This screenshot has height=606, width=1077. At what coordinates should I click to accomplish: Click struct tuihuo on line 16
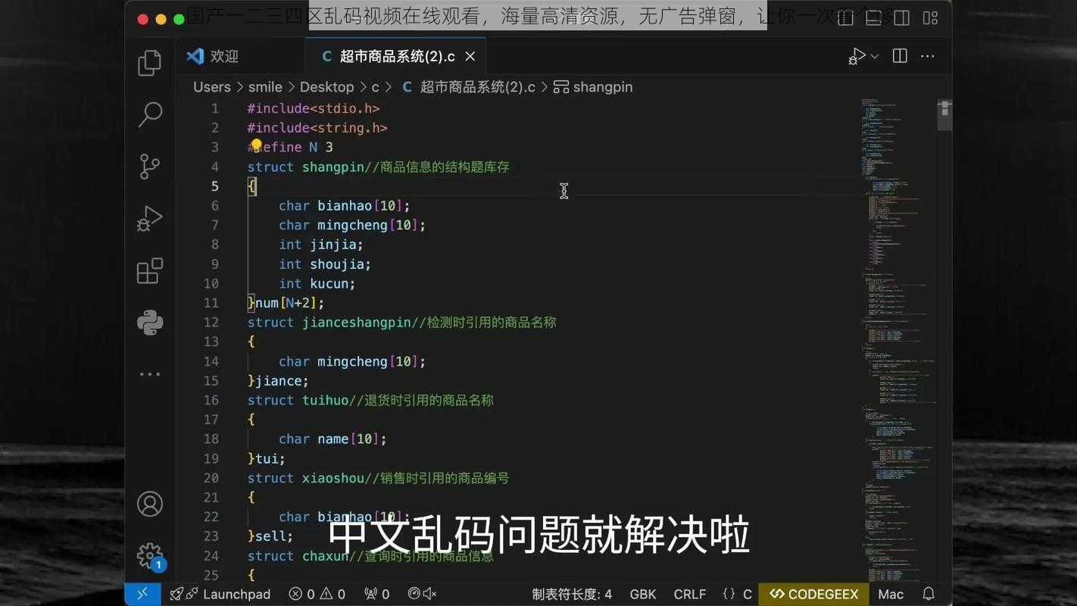point(298,400)
